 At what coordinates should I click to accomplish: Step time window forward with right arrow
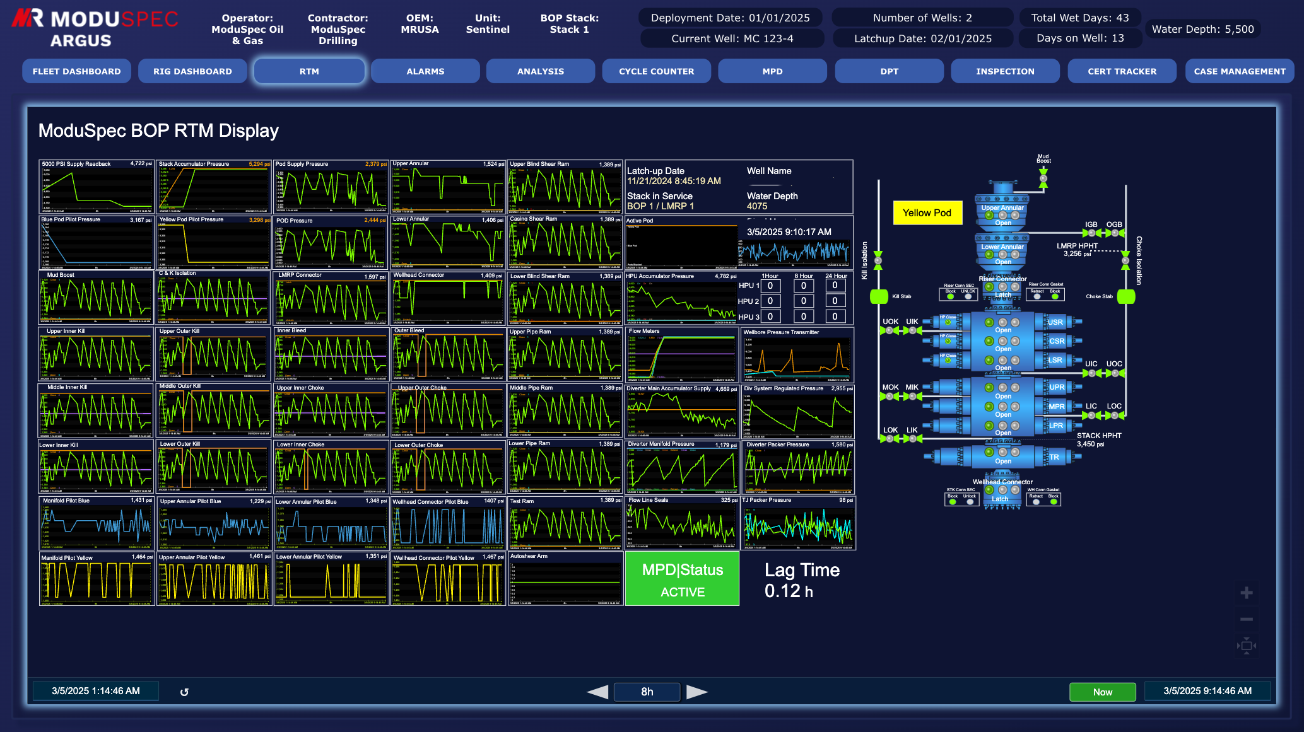tap(696, 692)
